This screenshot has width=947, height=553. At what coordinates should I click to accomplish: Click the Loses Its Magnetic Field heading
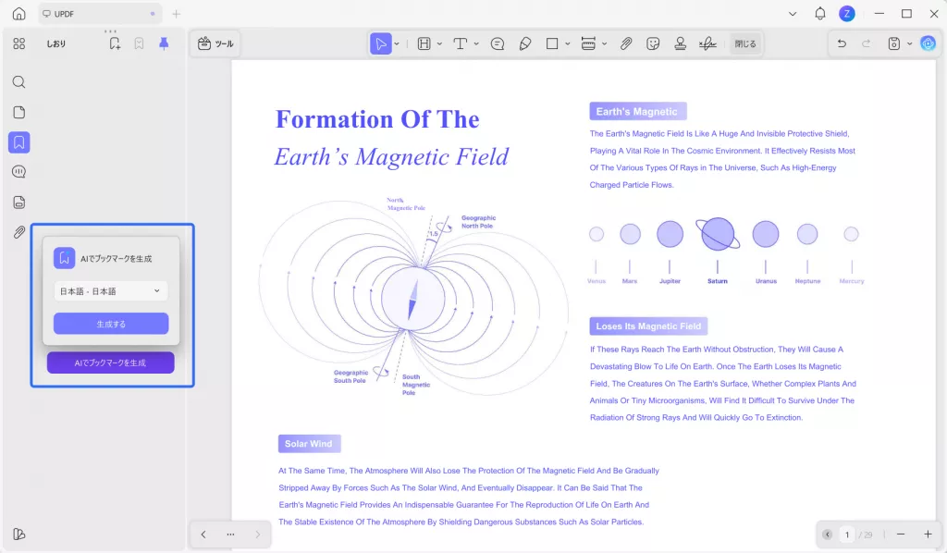coord(648,326)
